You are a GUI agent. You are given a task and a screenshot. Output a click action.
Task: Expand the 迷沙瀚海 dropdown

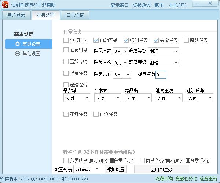tap(200, 98)
